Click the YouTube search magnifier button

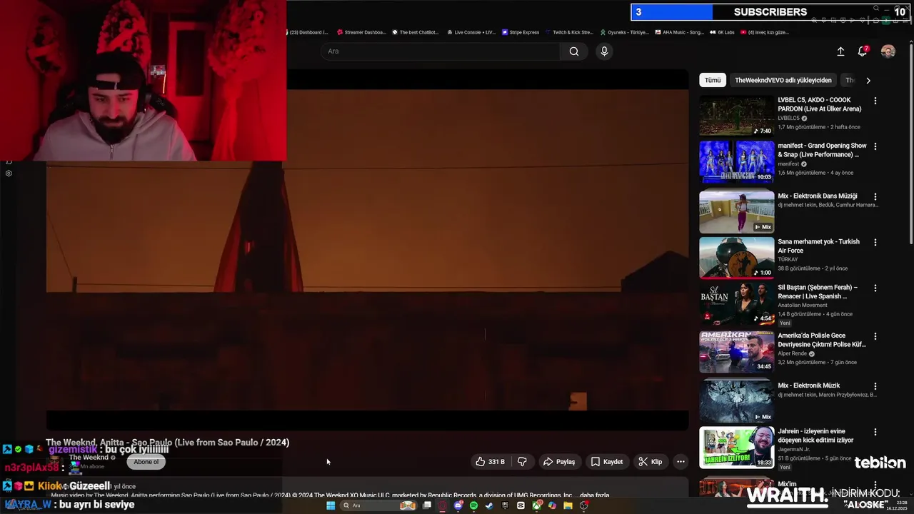[x=574, y=51]
